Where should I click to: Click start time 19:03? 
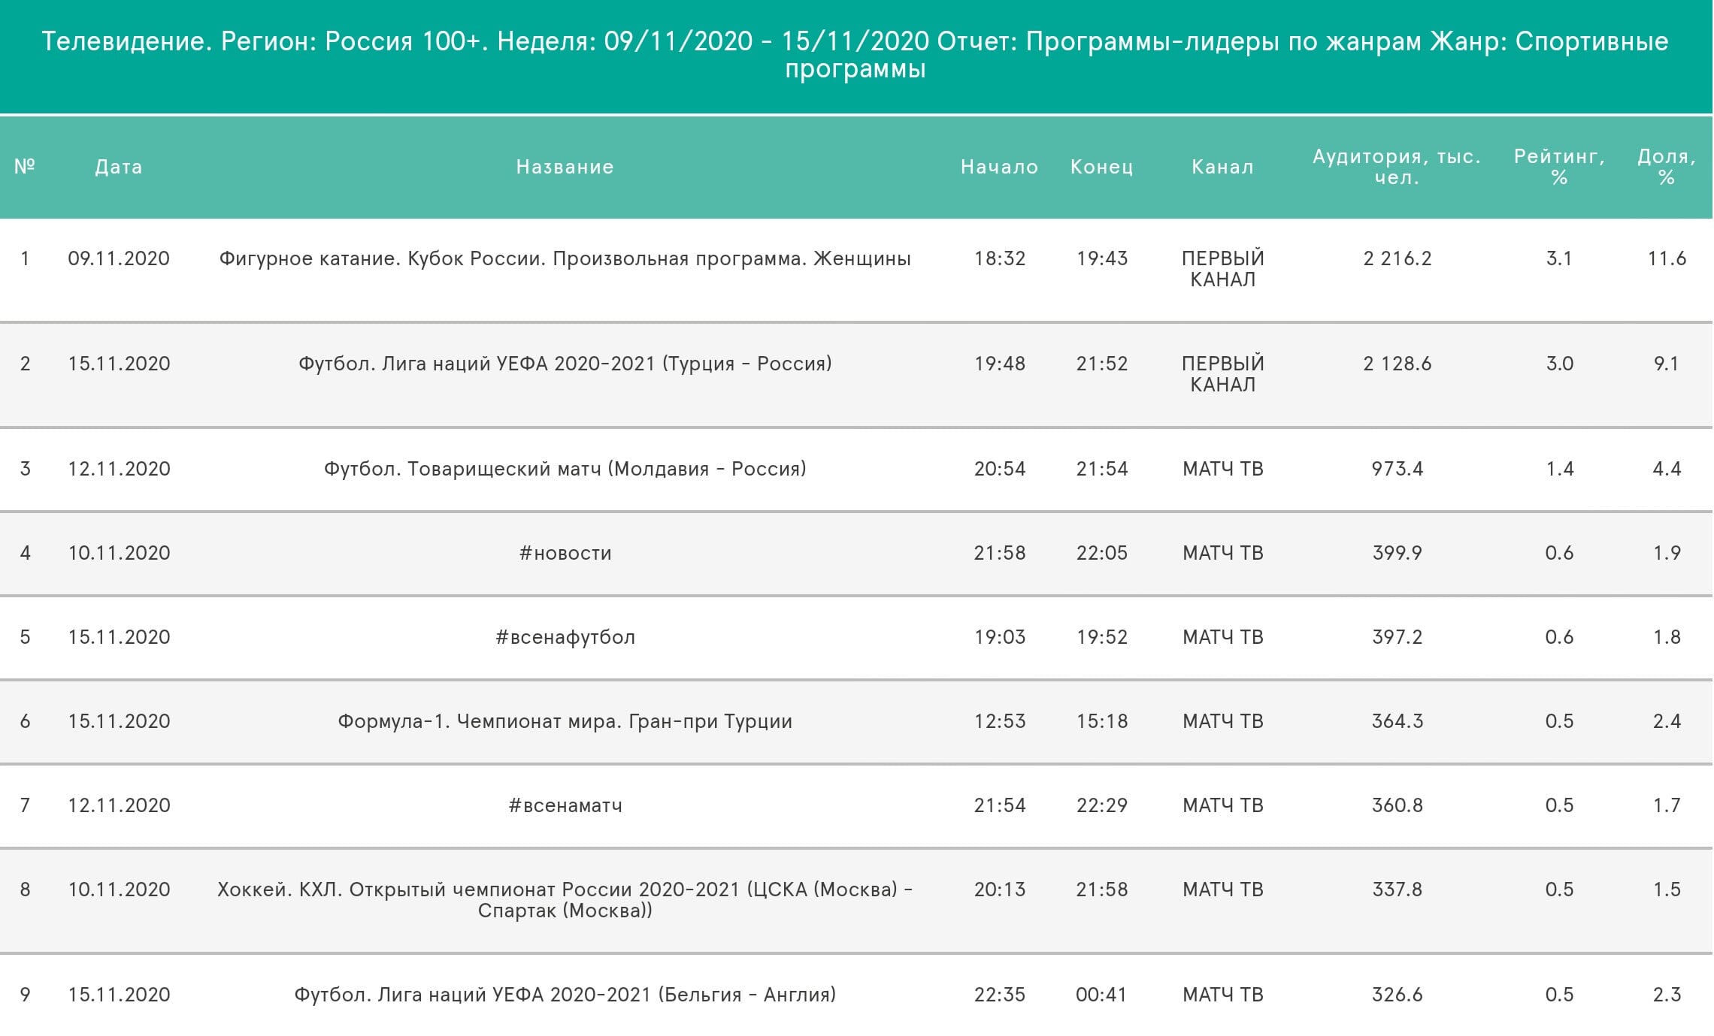point(1000,637)
